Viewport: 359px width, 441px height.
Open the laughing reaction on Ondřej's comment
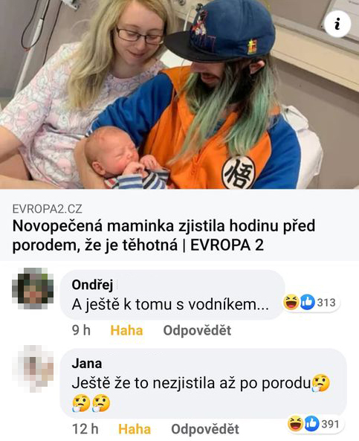[291, 302]
